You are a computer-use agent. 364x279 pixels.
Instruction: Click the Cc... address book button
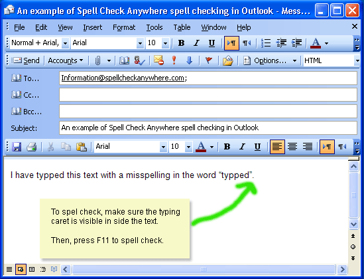(25, 94)
